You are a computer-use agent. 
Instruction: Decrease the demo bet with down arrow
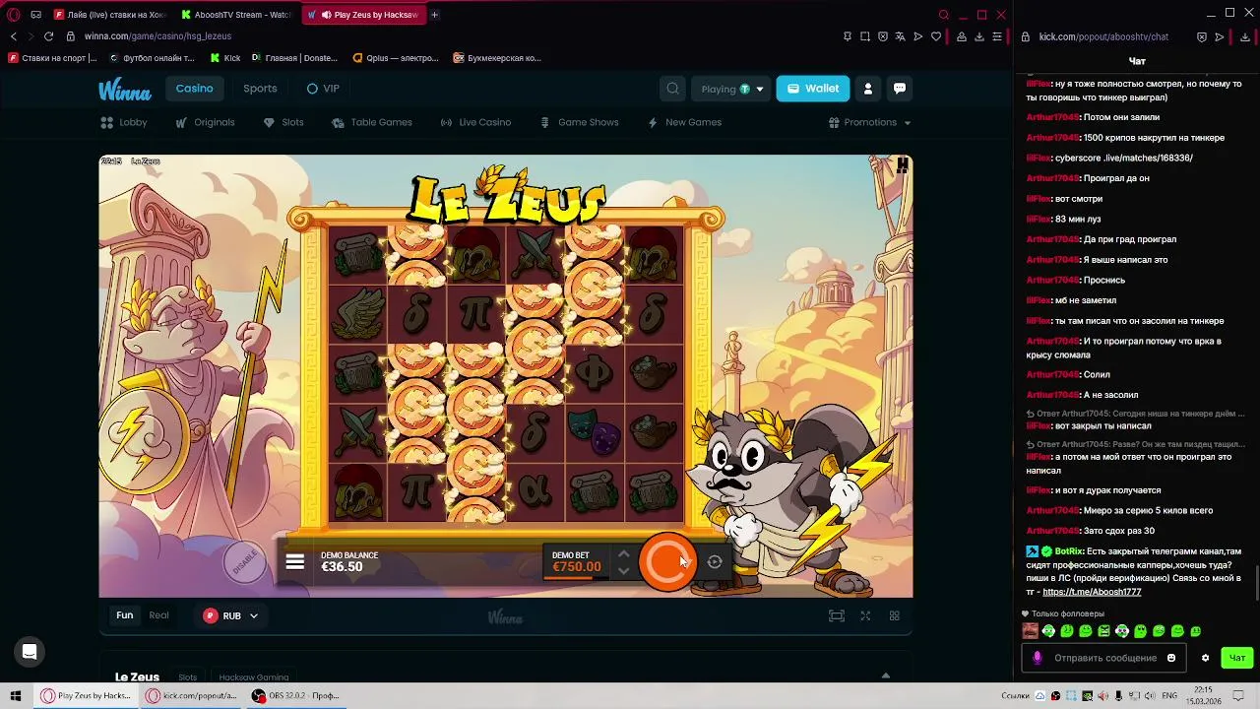[x=623, y=570]
